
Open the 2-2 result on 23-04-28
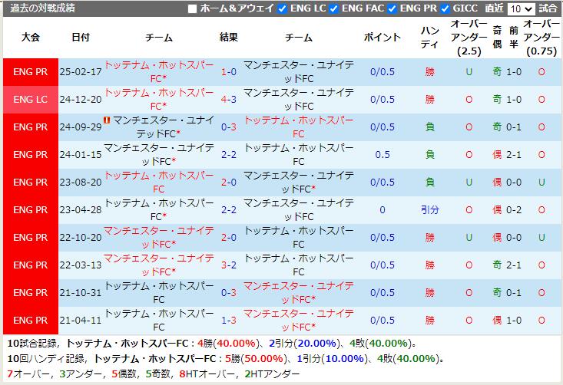point(229,210)
